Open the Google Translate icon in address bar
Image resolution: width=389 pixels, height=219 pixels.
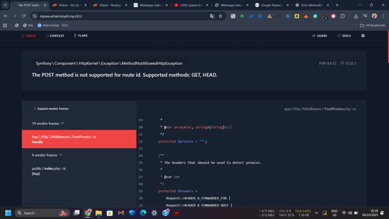pyautogui.click(x=212, y=16)
